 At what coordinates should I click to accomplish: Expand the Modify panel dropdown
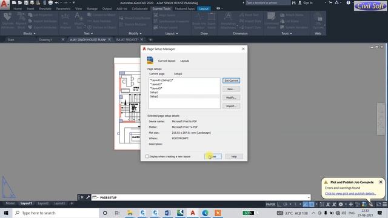[x=135, y=33]
